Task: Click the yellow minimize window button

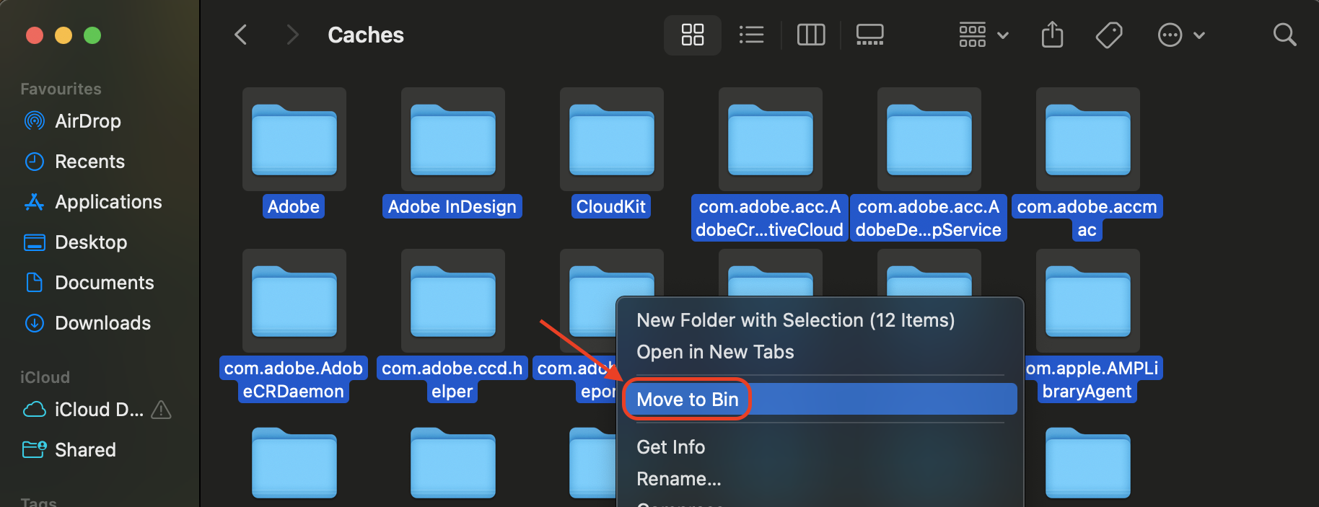Action: (63, 35)
